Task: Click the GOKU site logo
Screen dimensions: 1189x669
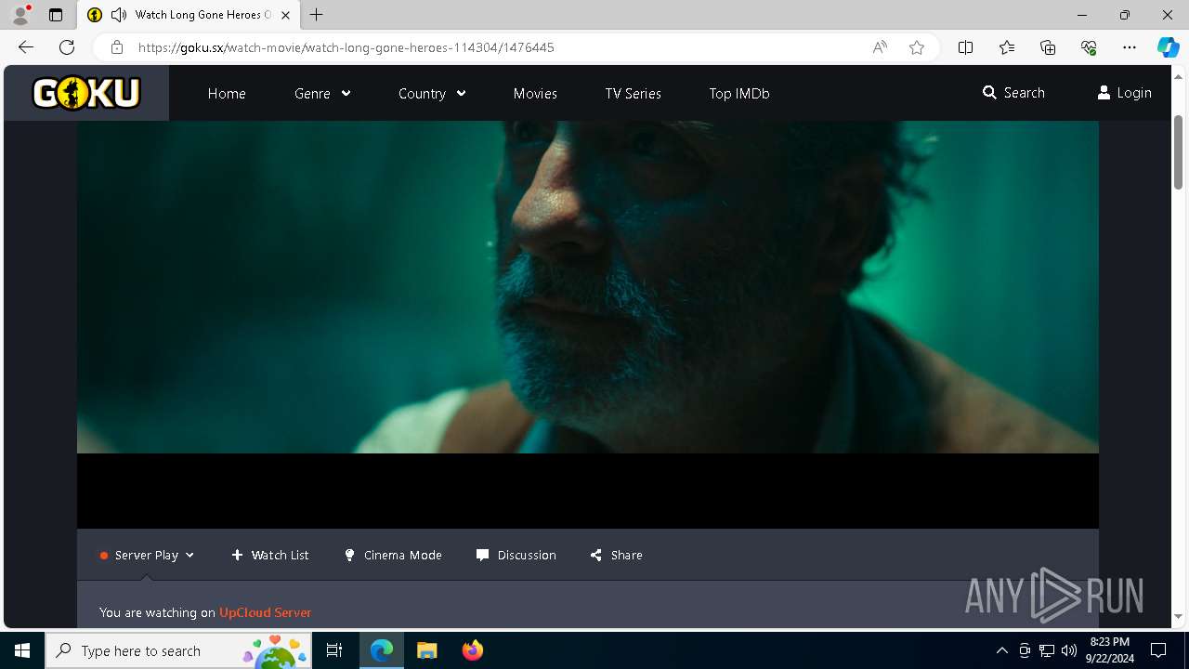Action: tap(86, 93)
